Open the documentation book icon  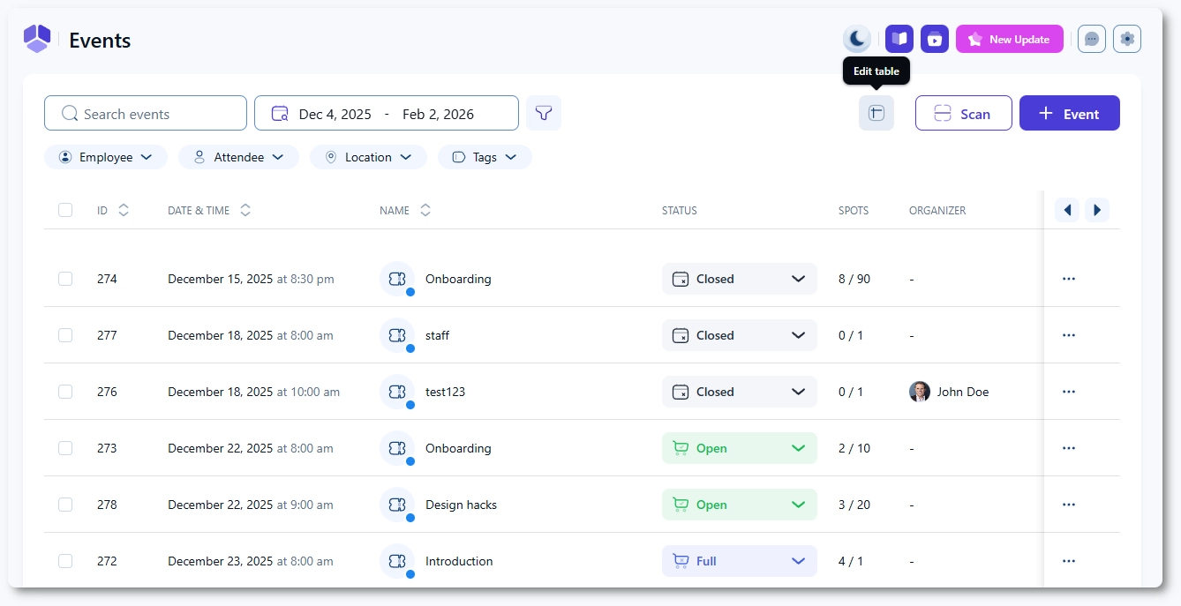pyautogui.click(x=899, y=39)
